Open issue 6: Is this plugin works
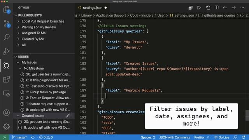 [46, 80]
